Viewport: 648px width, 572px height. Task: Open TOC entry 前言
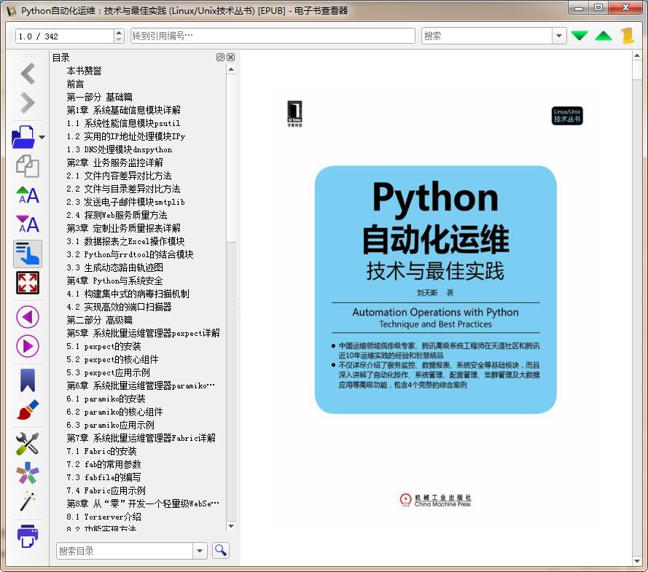click(76, 84)
